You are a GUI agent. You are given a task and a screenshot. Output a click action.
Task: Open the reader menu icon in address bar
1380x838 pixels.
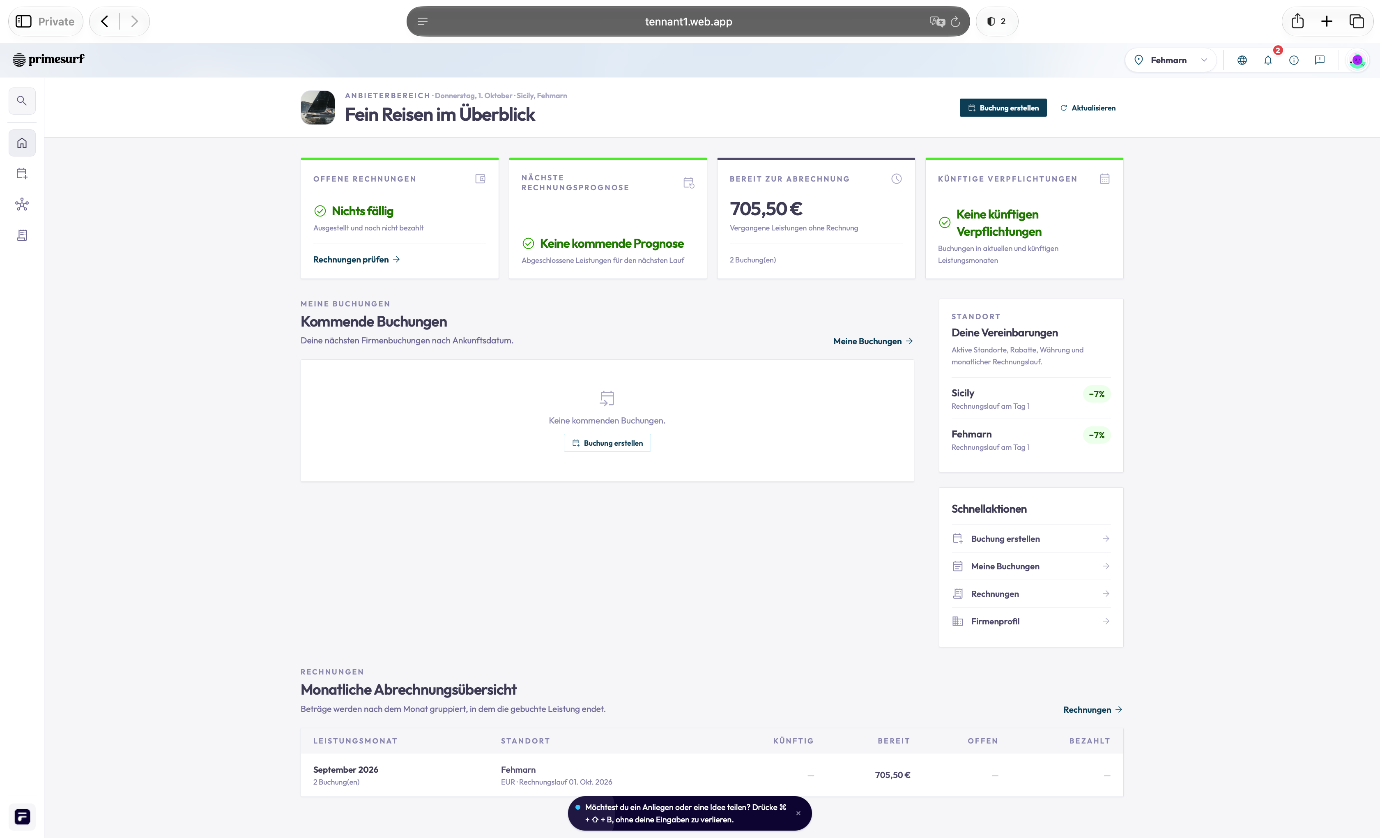(x=423, y=21)
